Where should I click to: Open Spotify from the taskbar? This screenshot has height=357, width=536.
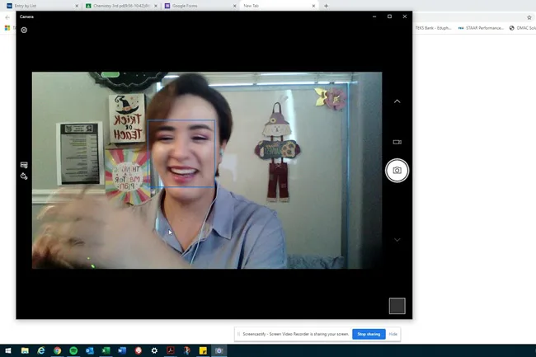[x=73, y=350]
